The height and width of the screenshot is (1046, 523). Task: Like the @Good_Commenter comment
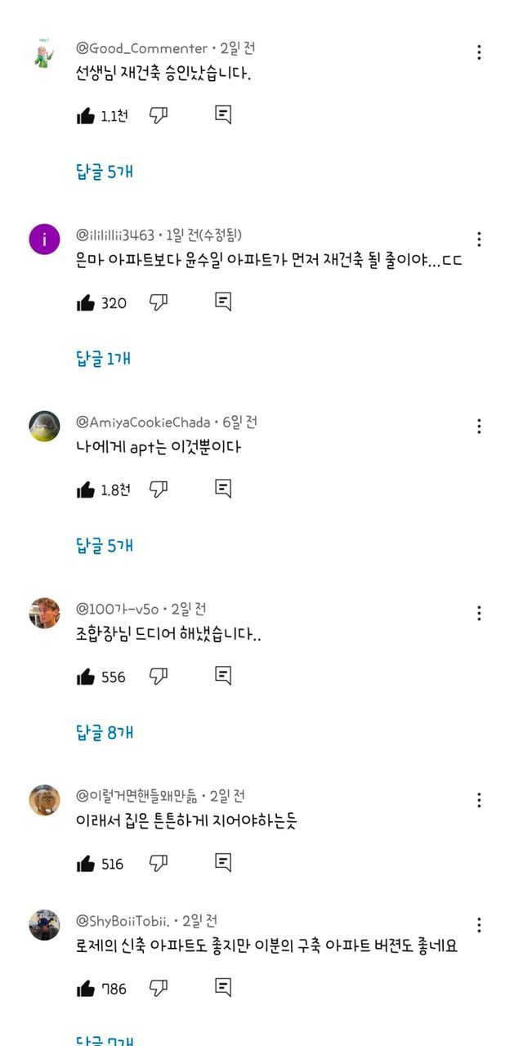pos(86,116)
